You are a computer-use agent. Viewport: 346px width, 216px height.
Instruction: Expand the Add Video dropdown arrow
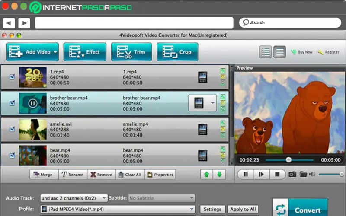[55, 52]
